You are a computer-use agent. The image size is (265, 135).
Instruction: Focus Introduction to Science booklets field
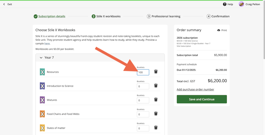(x=143, y=86)
